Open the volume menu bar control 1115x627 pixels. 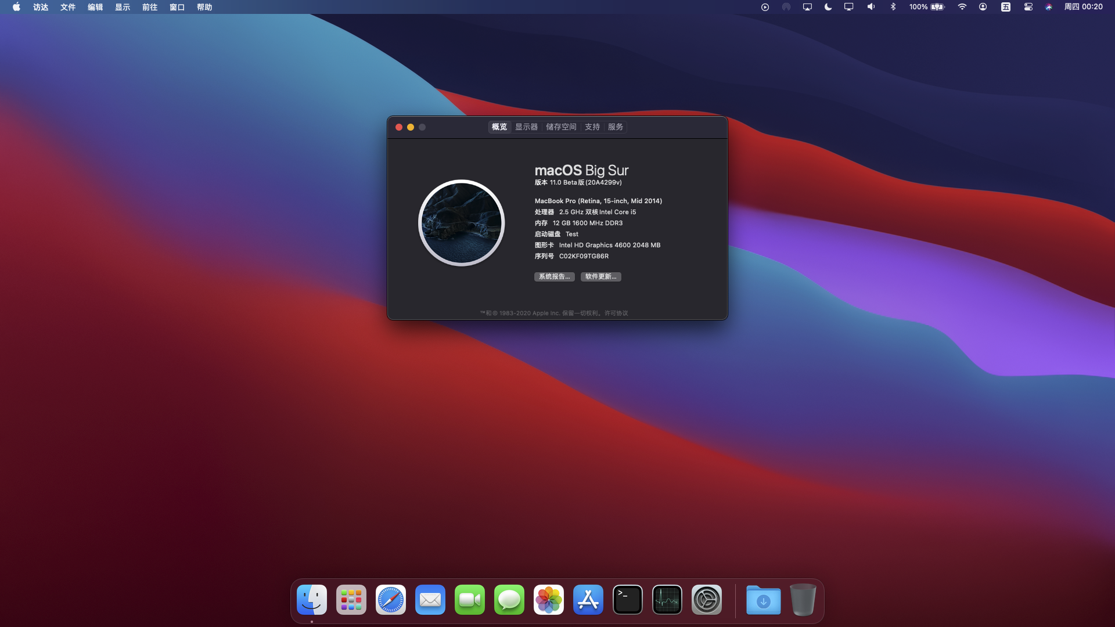pyautogui.click(x=871, y=7)
